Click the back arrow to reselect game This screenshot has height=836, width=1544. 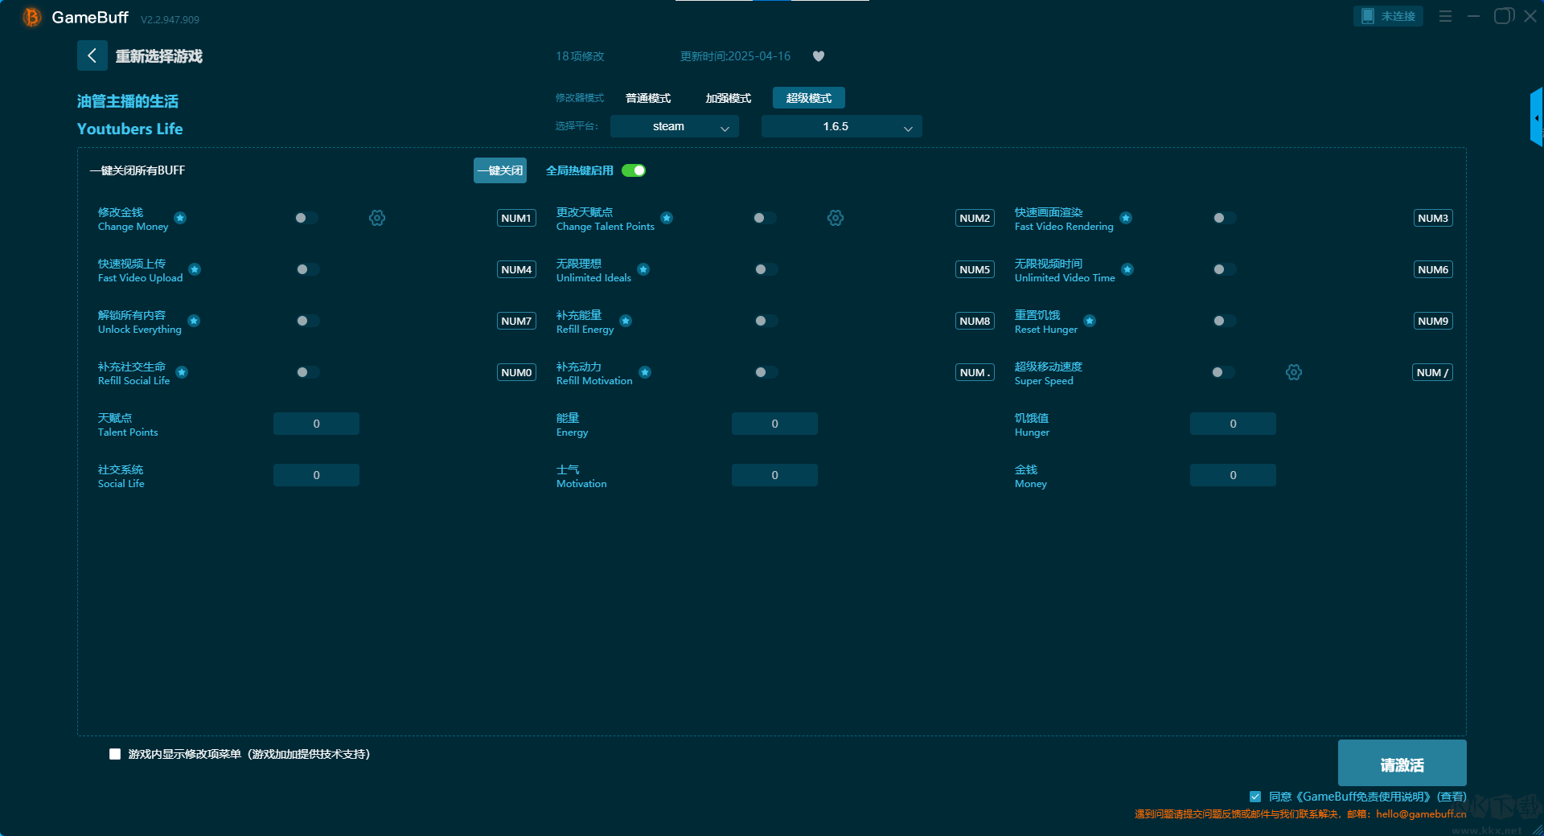click(92, 55)
